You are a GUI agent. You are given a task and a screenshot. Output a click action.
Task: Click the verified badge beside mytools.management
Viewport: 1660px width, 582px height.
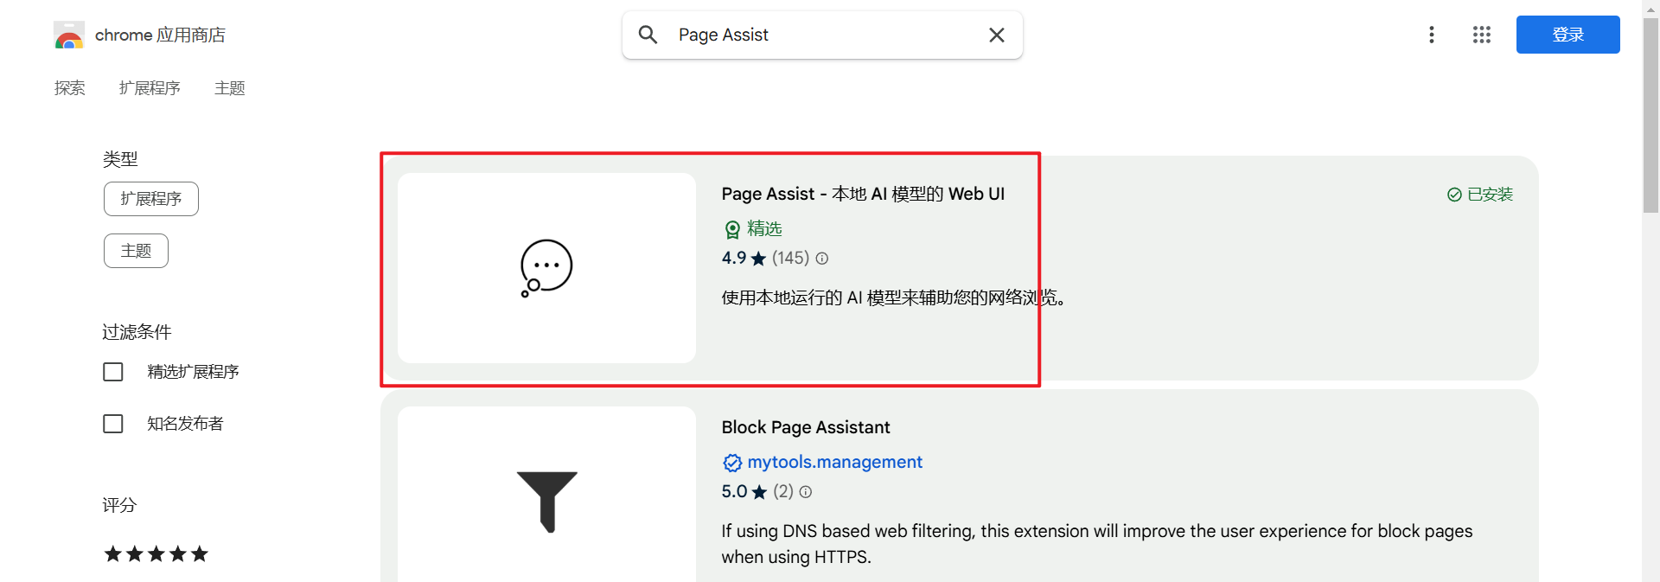pos(732,463)
